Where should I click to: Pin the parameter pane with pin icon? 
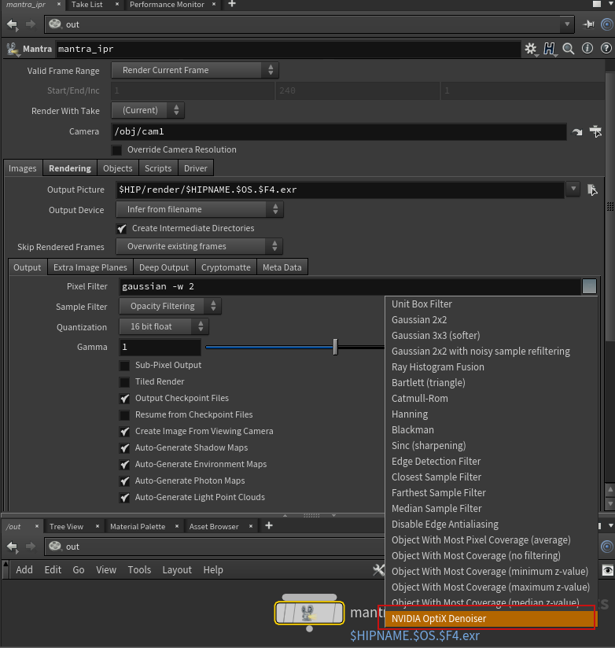[588, 24]
